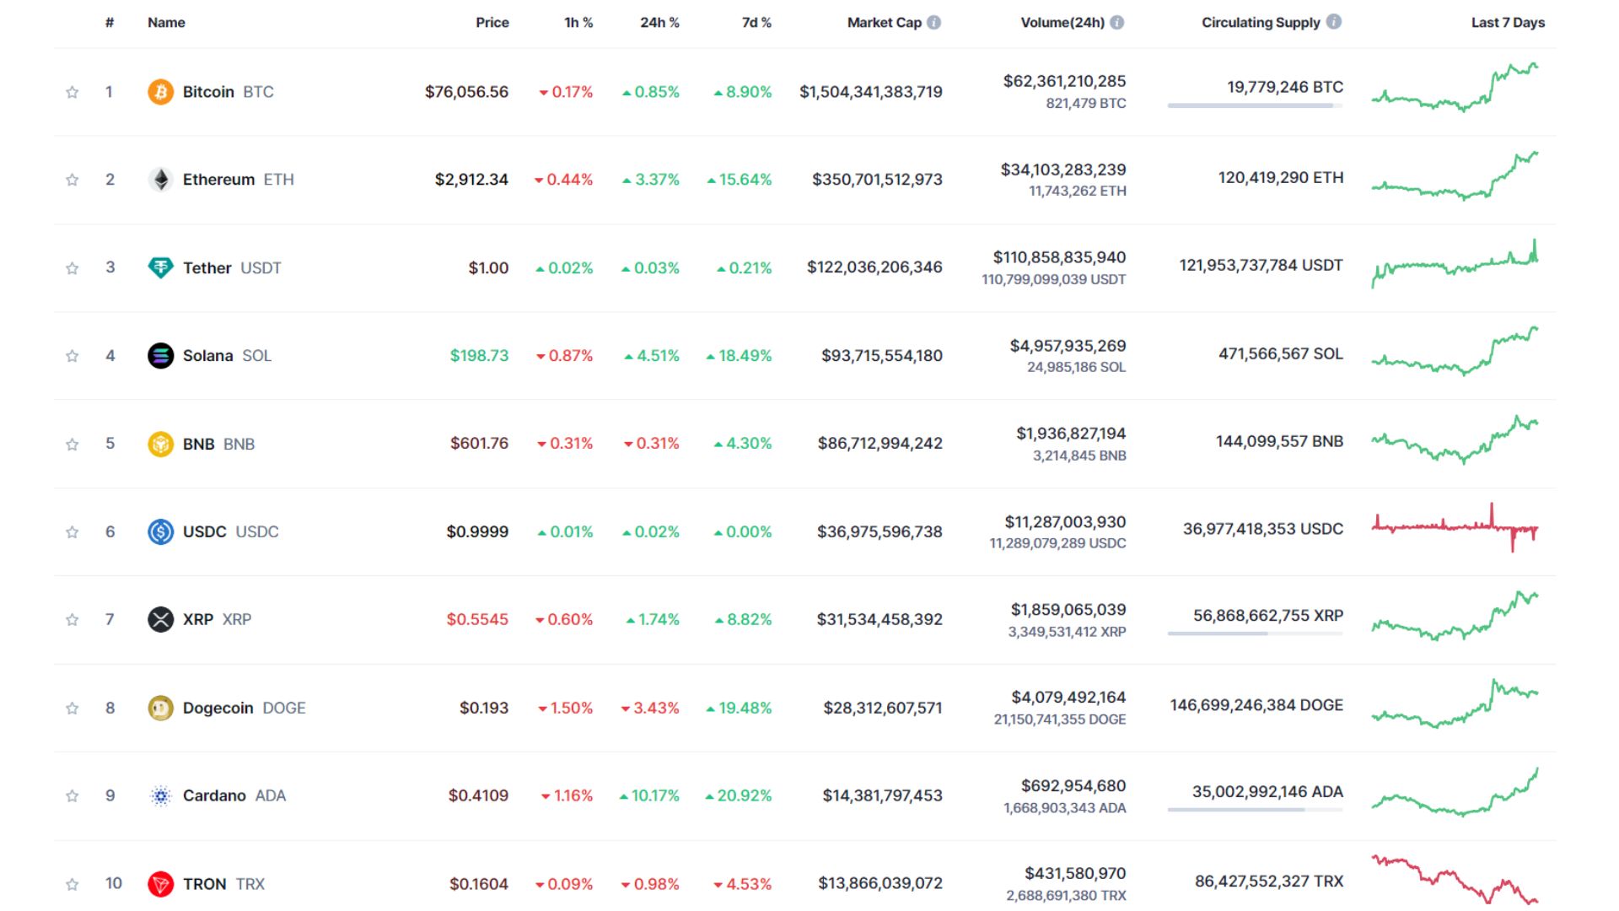
Task: Open the Market Cap info tooltip icon
Action: (933, 23)
